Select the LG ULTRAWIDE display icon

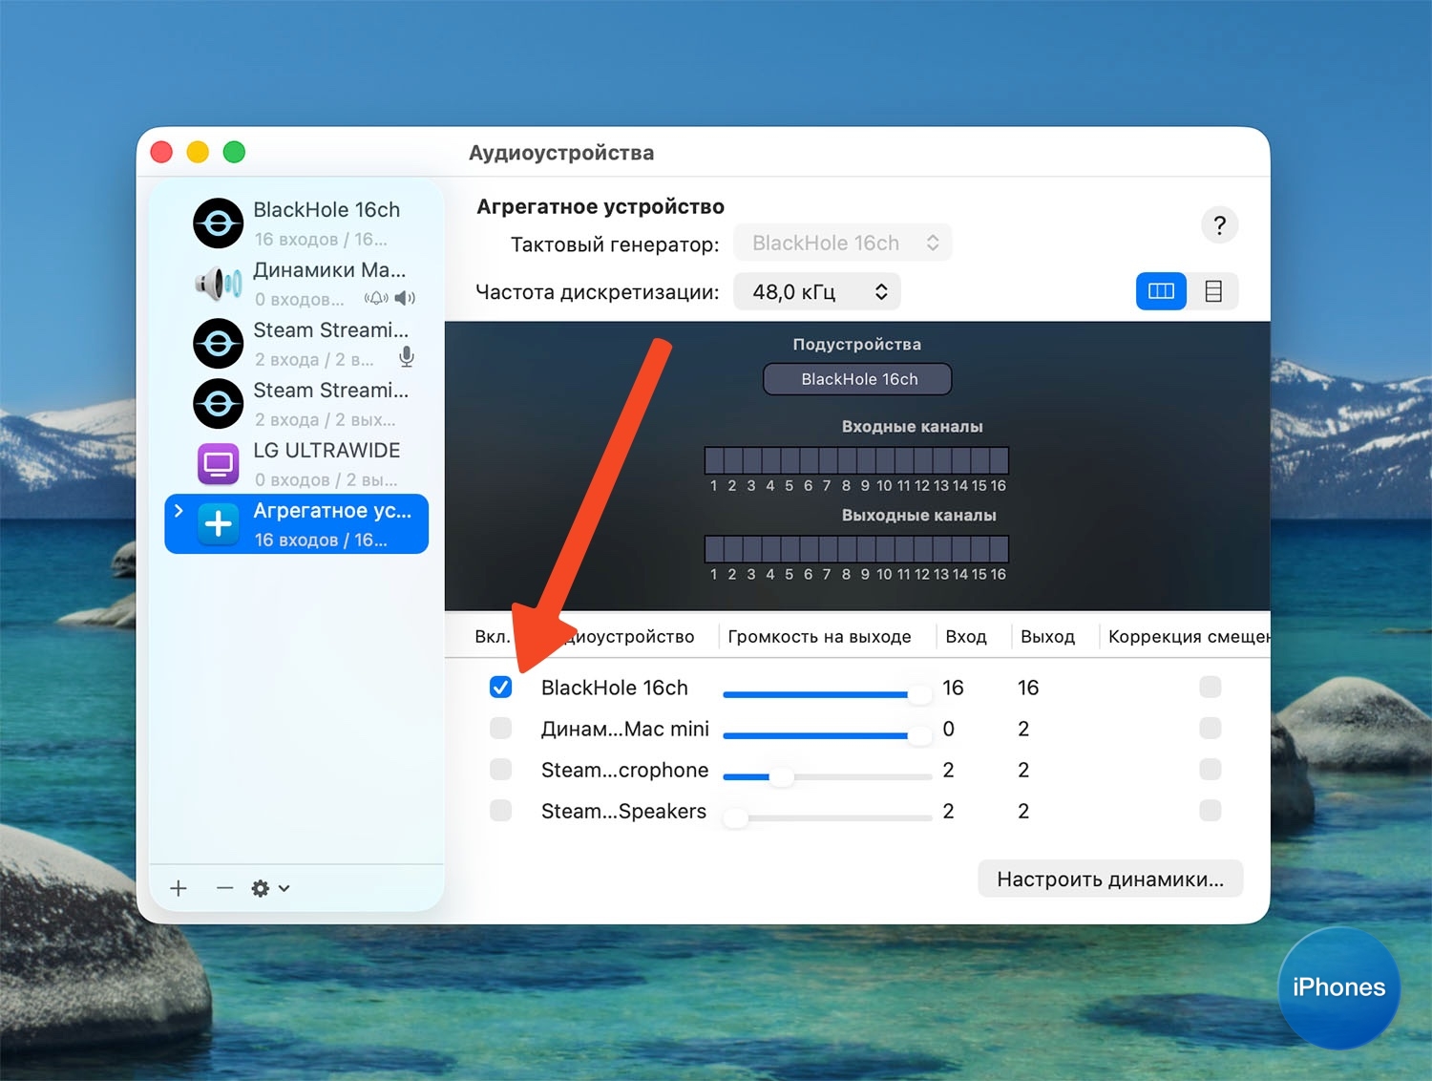pos(218,464)
